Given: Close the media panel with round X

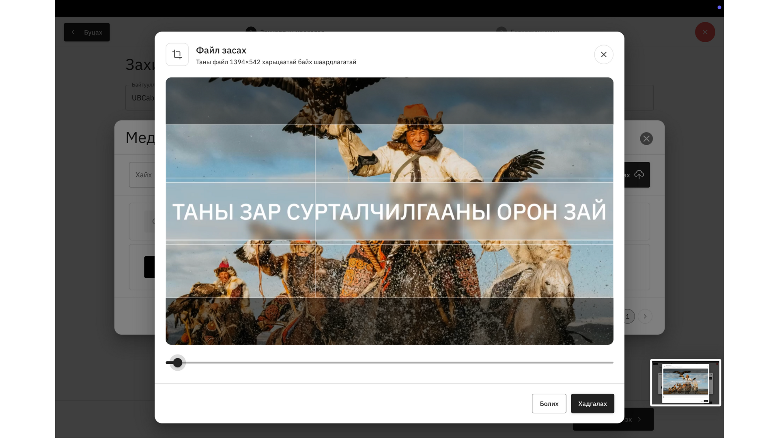Looking at the screenshot, I should pos(646,139).
